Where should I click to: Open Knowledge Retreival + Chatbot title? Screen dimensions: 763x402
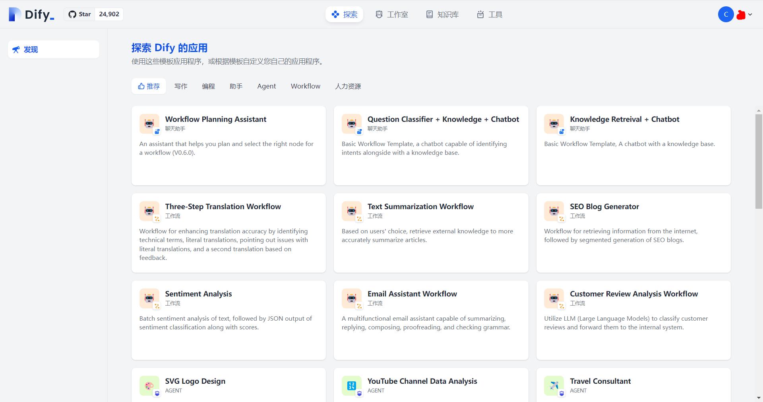click(x=625, y=119)
